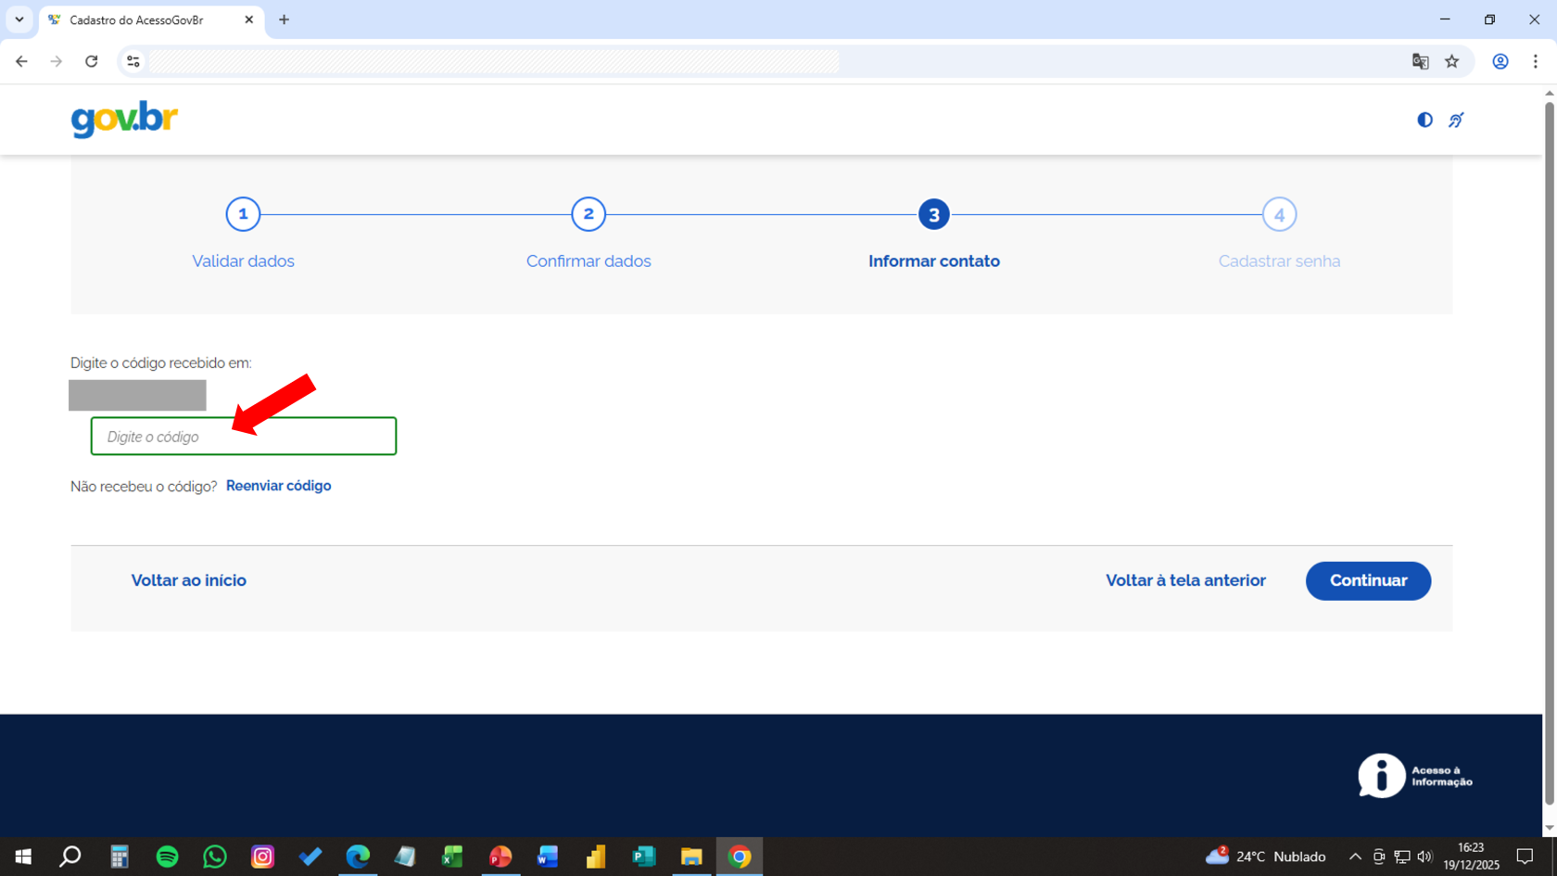Click the gov.br logo
The image size is (1557, 876).
[x=124, y=120]
